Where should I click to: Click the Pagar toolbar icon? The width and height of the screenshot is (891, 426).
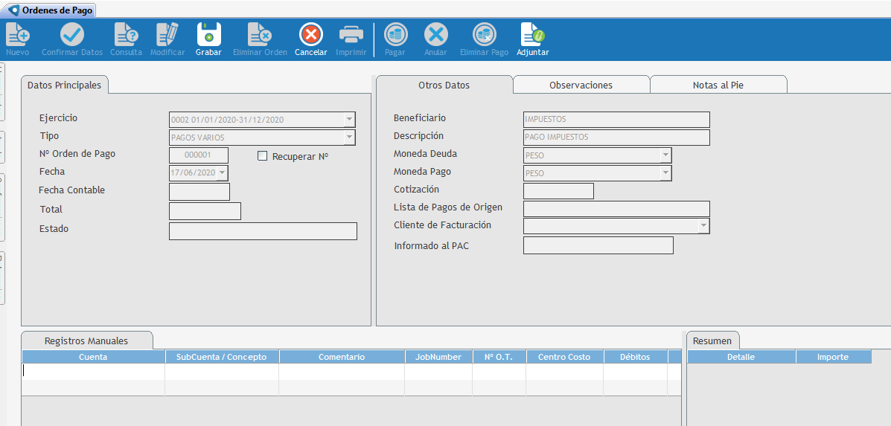coord(395,35)
